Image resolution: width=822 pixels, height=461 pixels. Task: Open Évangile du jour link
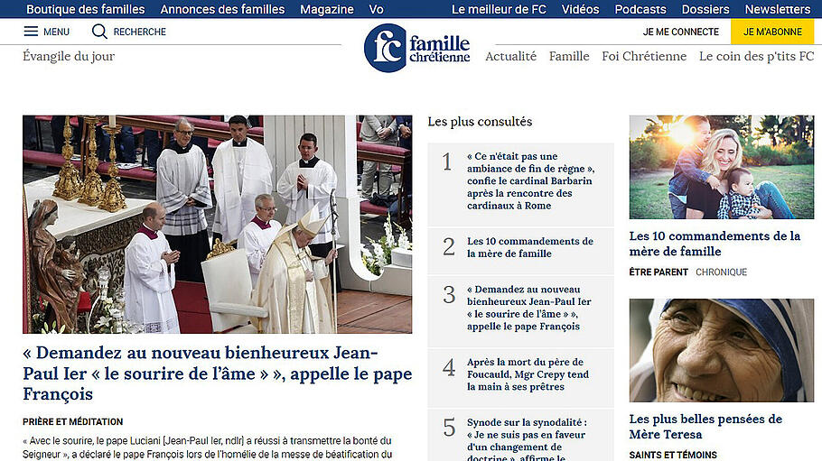pyautogui.click(x=69, y=56)
